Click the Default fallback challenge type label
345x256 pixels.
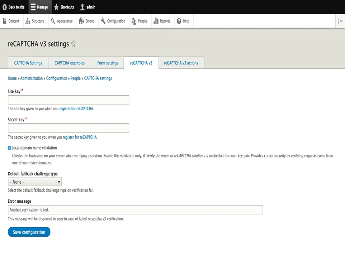click(33, 174)
